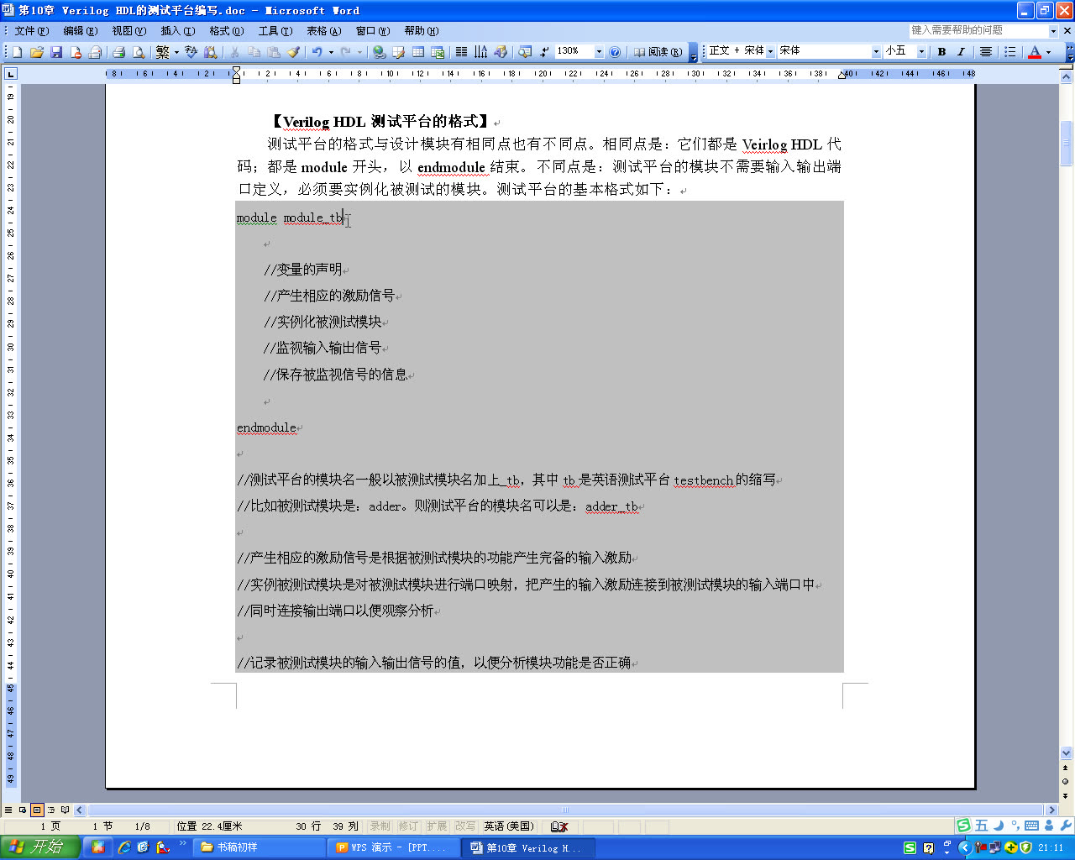The width and height of the screenshot is (1075, 860).
Task: Expand the font color dropdown arrow
Action: click(x=1048, y=52)
